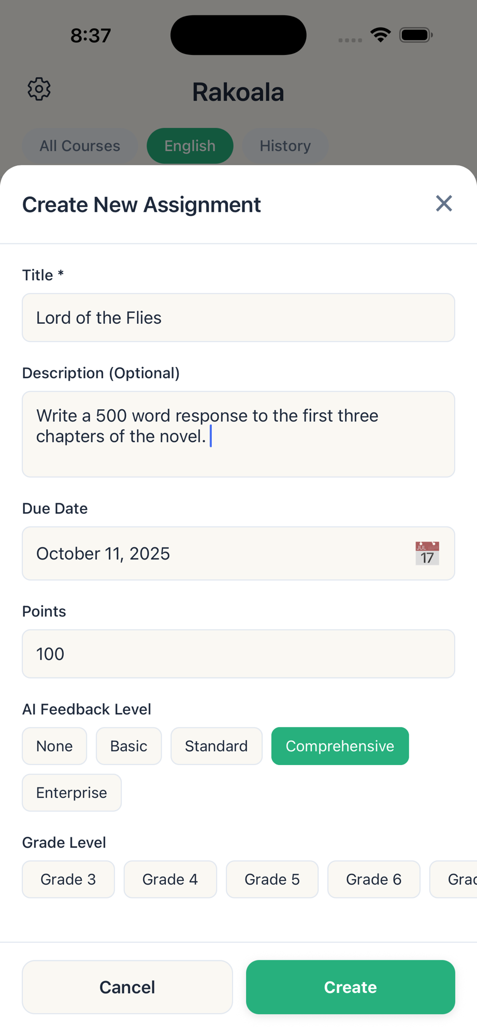Choose Standard AI feedback level
477x1036 pixels.
point(216,746)
